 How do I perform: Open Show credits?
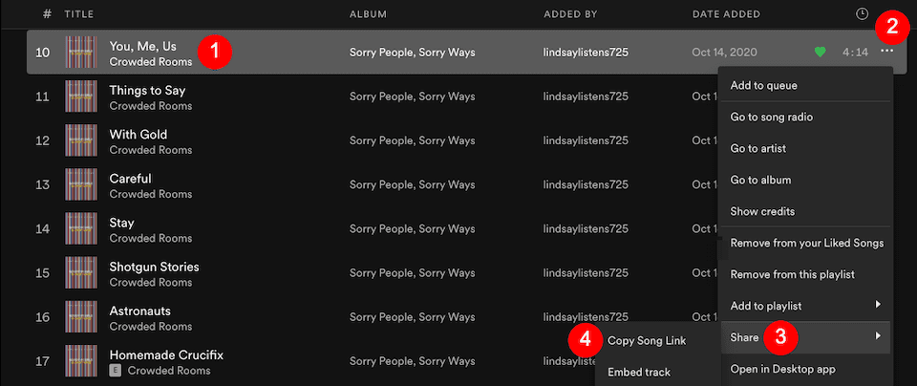click(x=762, y=211)
